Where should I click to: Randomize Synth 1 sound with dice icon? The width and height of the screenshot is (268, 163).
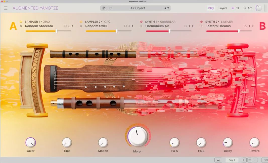[x=186, y=26]
